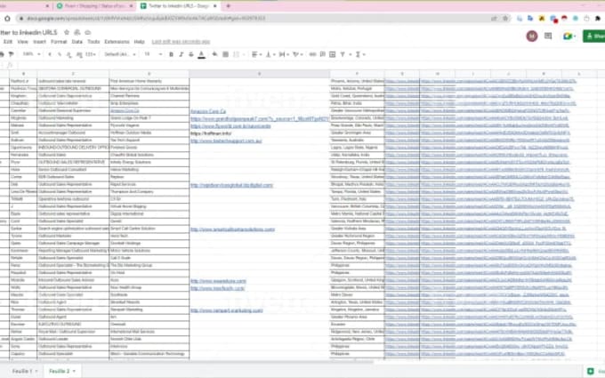The width and height of the screenshot is (605, 378).
Task: Open the text color picker
Action: tap(201, 55)
